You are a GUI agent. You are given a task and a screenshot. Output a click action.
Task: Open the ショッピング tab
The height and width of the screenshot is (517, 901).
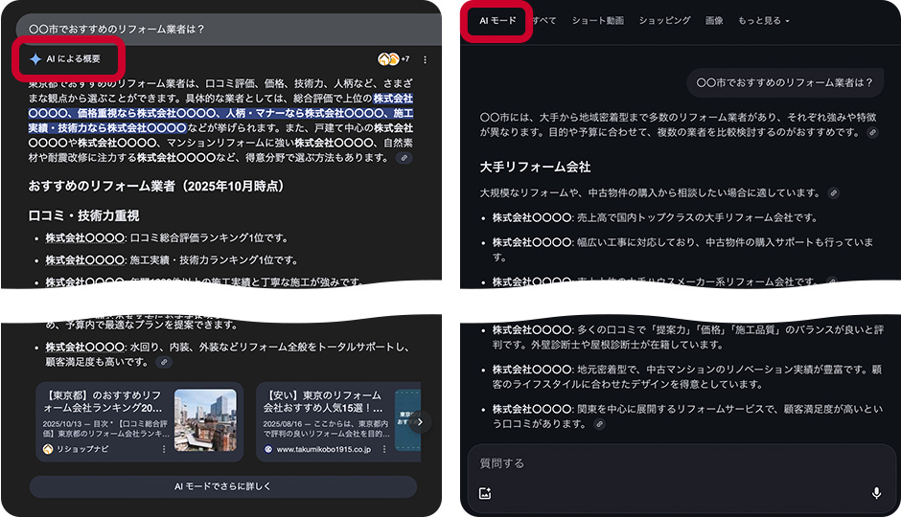(x=664, y=20)
